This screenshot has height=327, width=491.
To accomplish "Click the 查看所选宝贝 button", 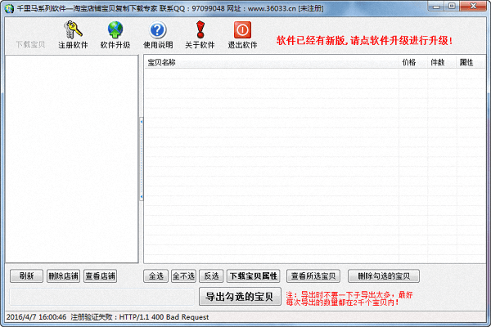I will pos(313,276).
